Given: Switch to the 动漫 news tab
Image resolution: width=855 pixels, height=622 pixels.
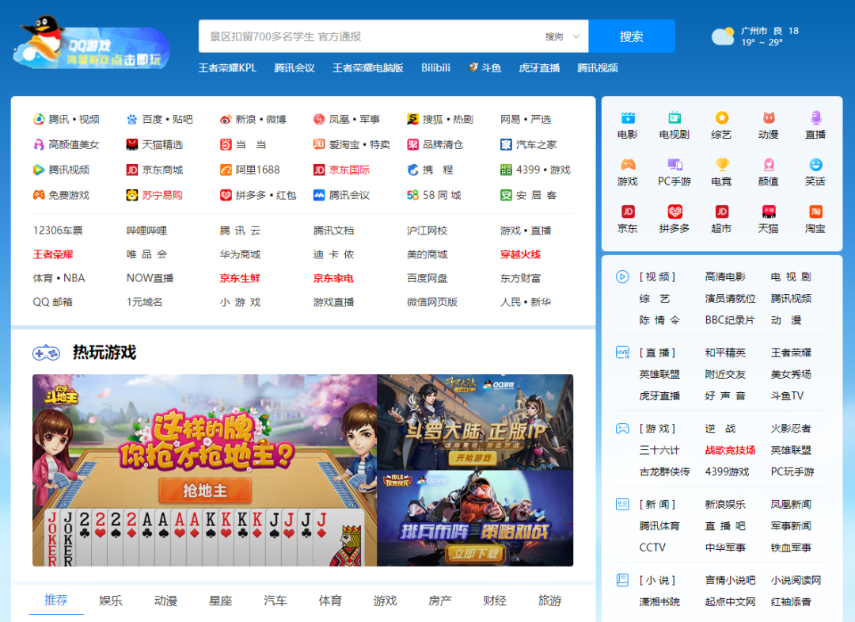Looking at the screenshot, I should coord(165,601).
